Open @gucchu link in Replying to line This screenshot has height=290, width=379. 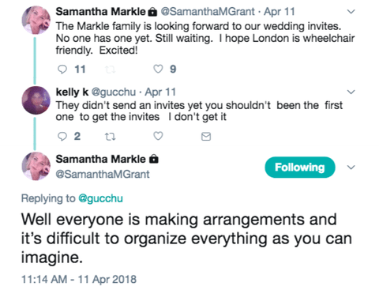tap(101, 198)
